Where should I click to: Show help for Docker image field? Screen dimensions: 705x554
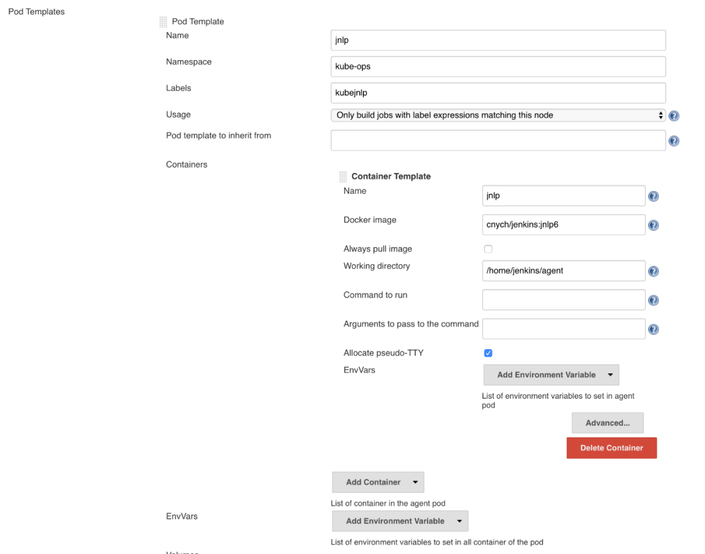(653, 225)
